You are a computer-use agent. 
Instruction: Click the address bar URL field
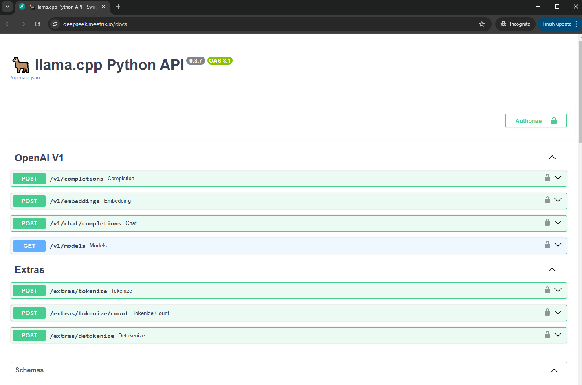(269, 24)
